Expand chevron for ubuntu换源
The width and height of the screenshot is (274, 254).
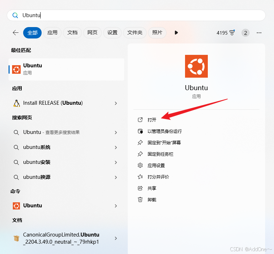(x=116, y=177)
